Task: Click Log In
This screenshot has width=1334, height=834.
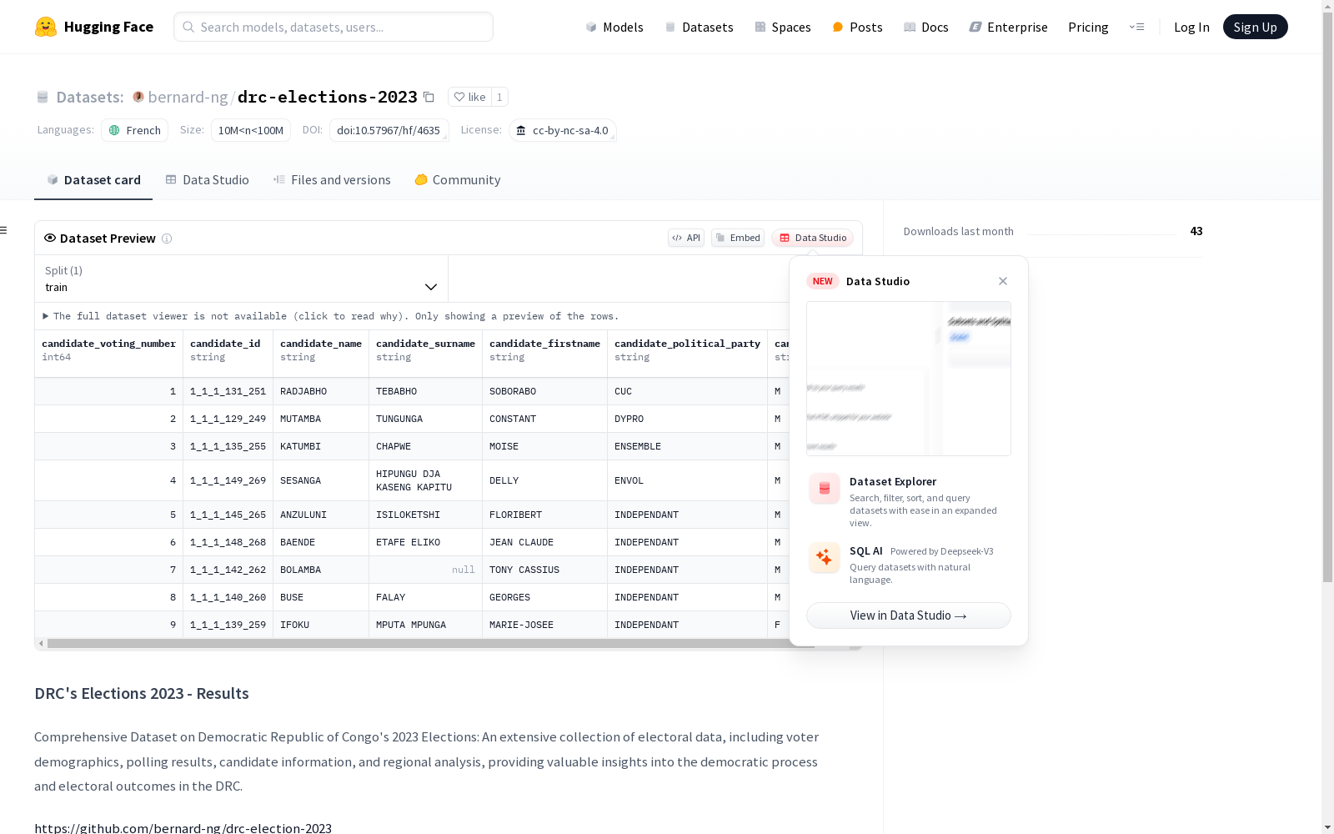Action: [1191, 27]
